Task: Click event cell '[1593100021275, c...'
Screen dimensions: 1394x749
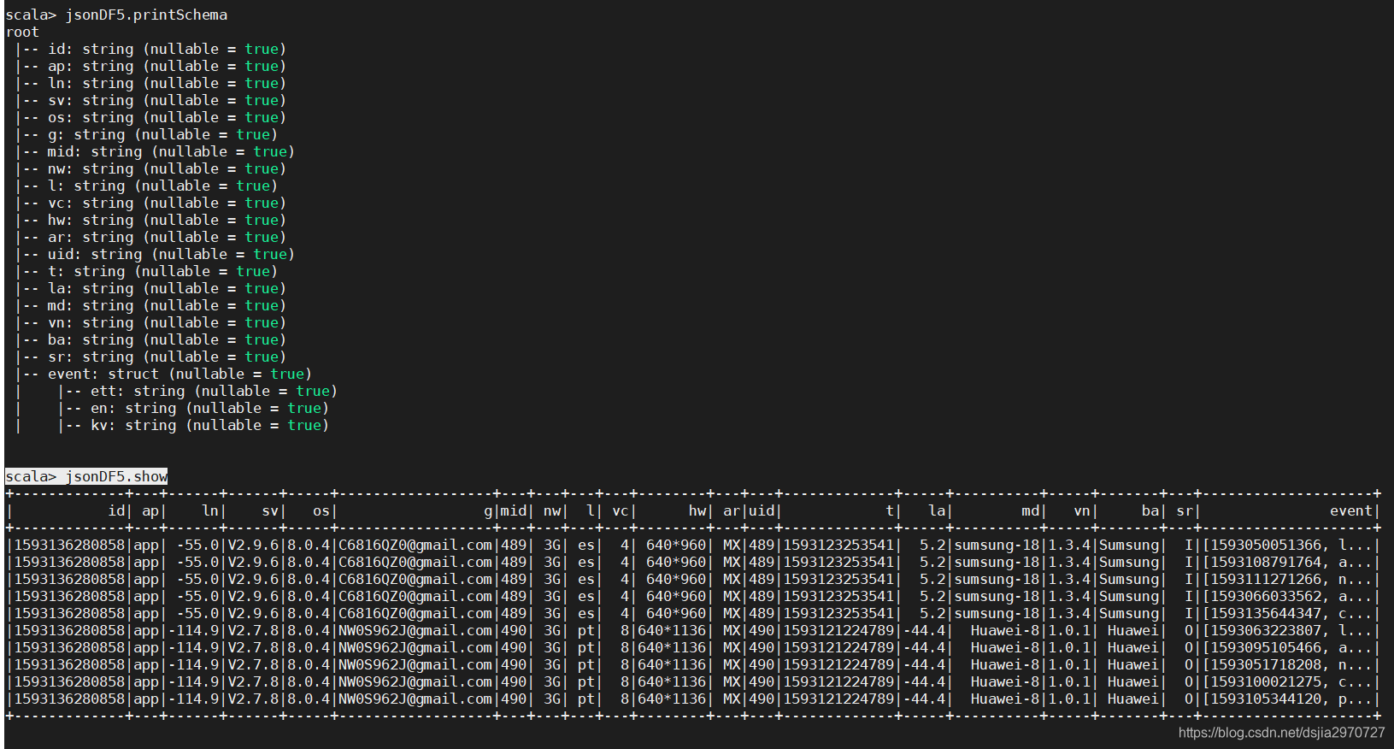Action: pyautogui.click(x=1288, y=681)
